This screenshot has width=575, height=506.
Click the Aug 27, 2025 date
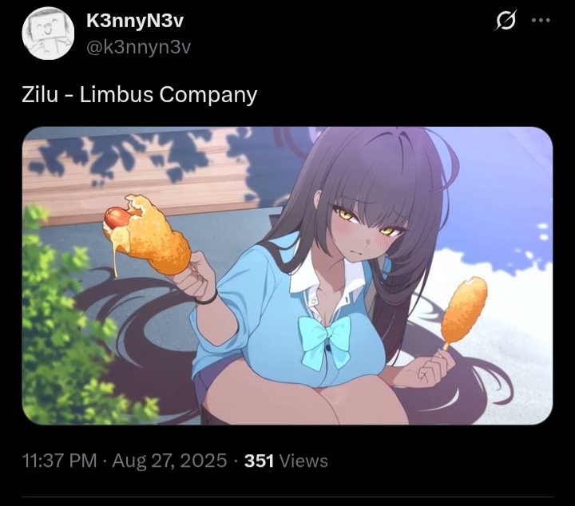169,461
